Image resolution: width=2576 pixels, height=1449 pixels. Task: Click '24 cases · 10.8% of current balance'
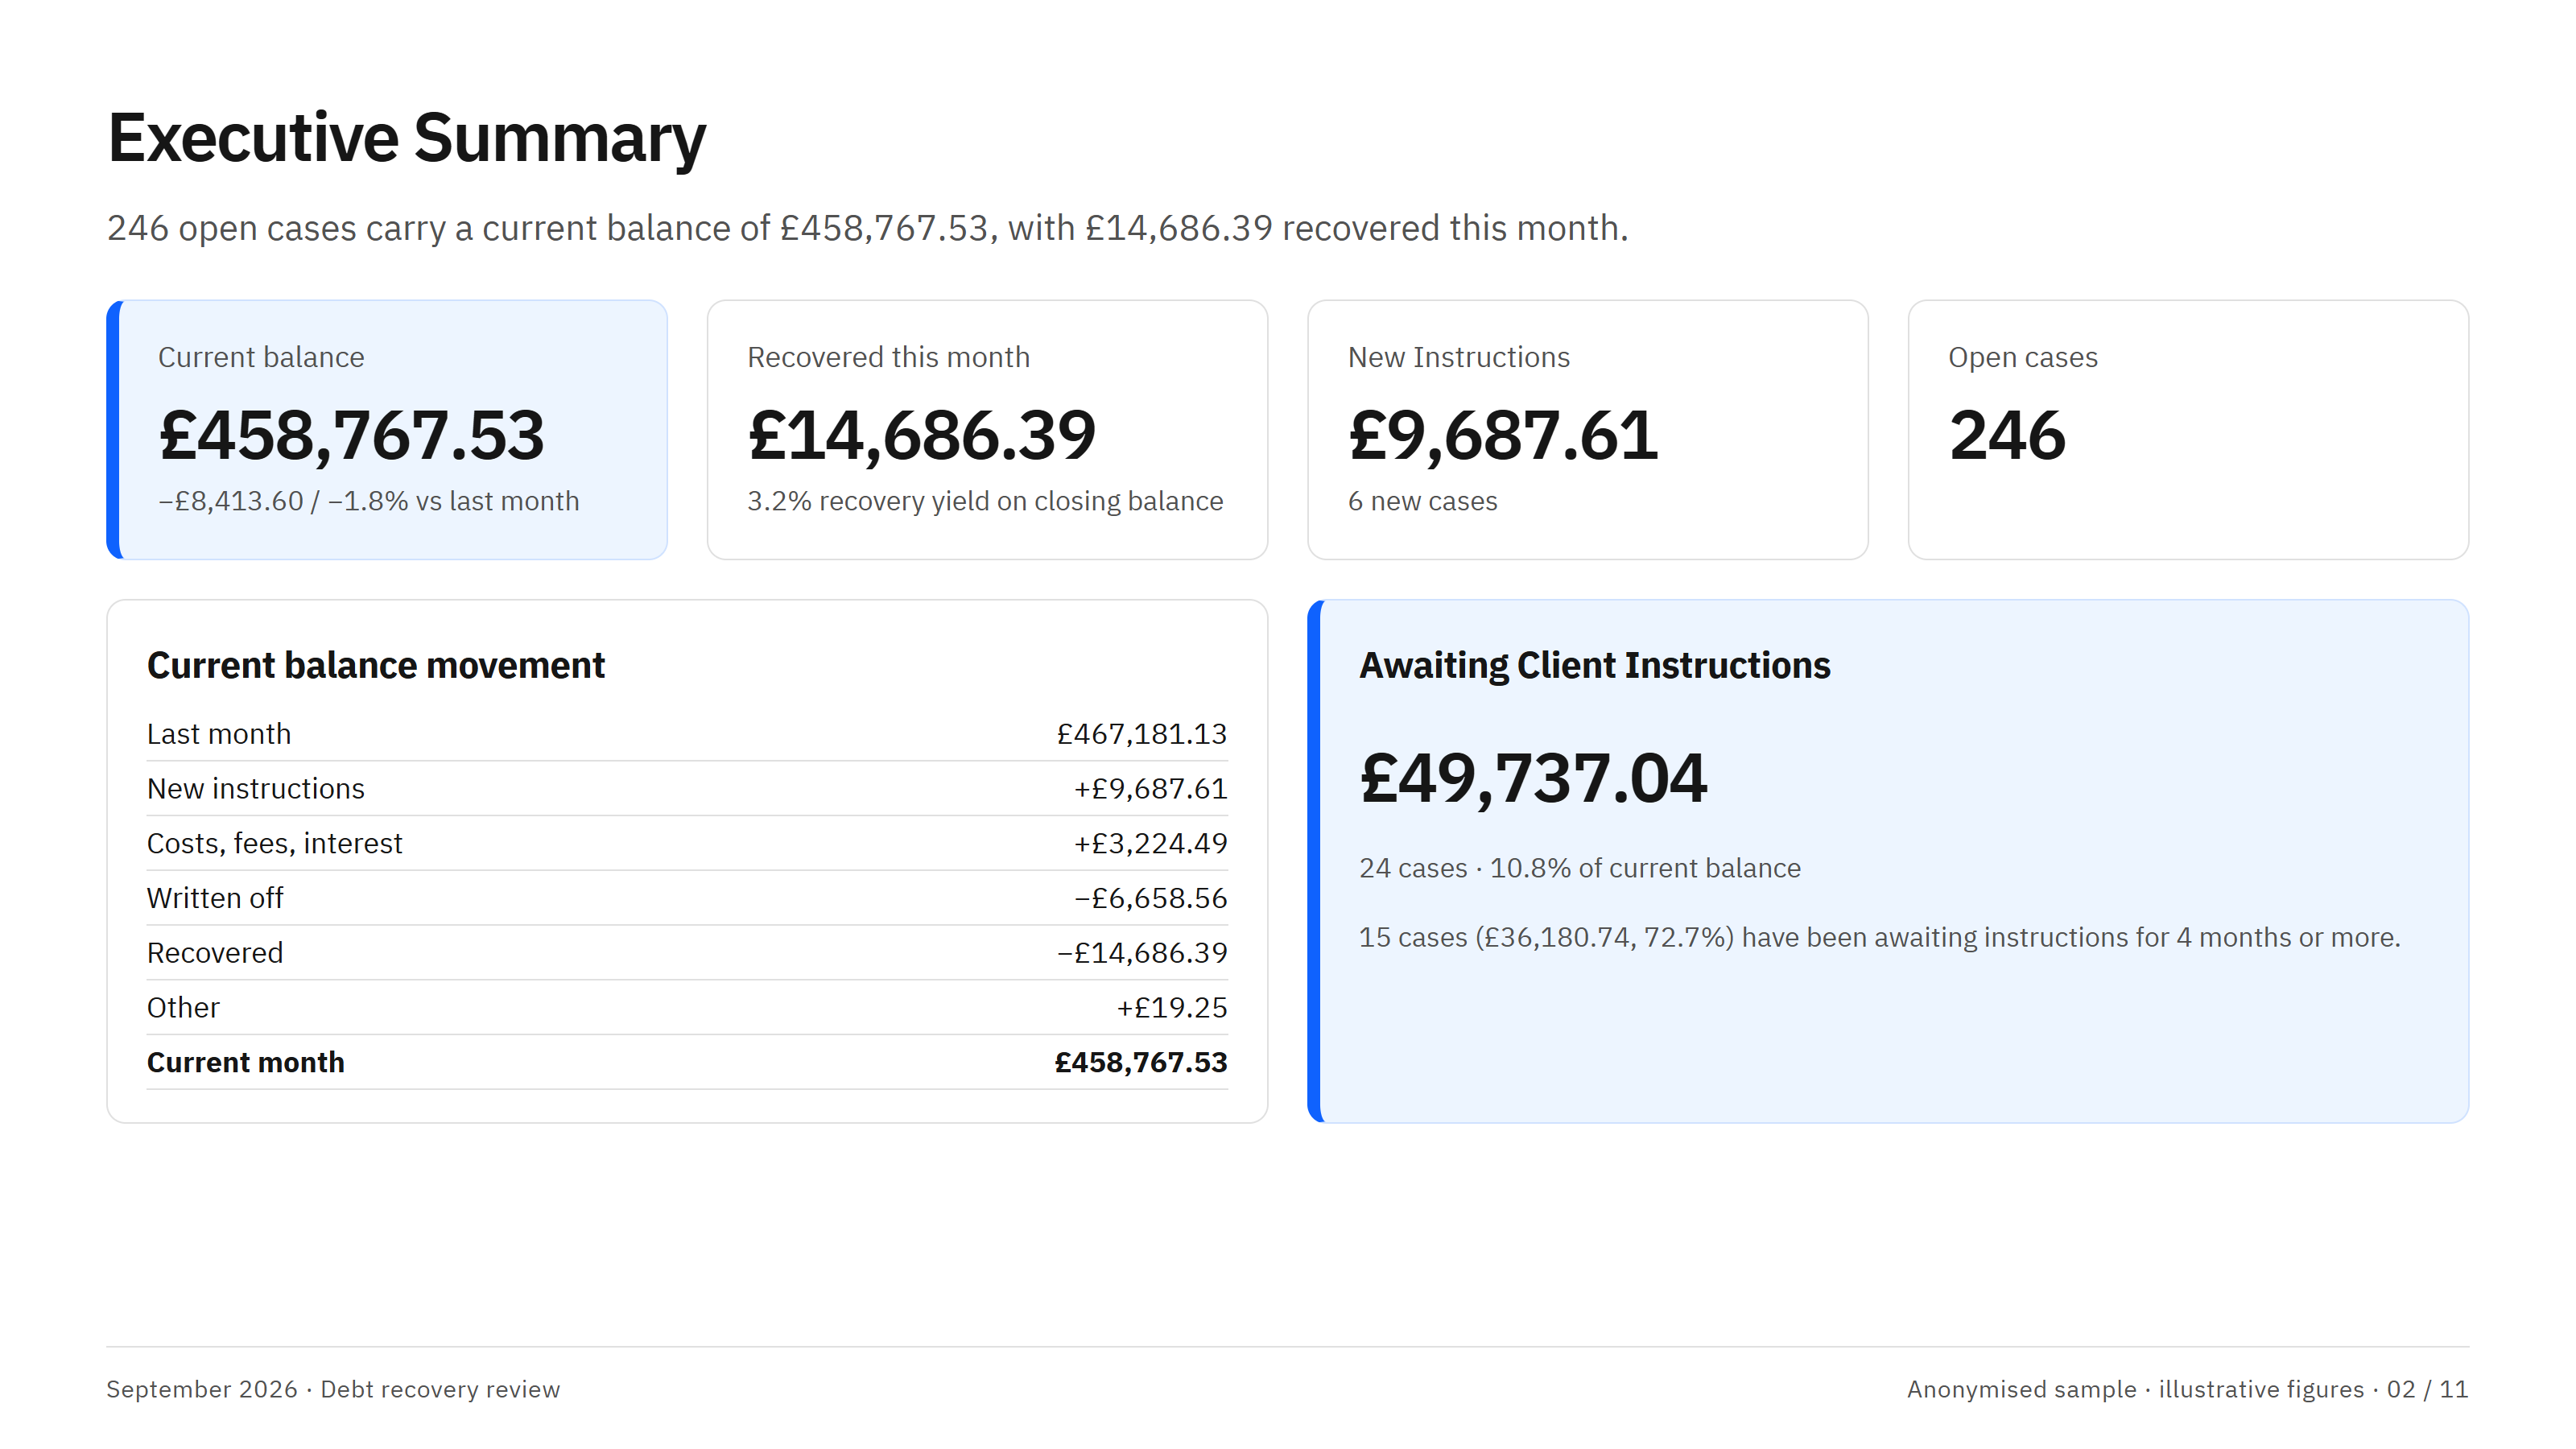click(1579, 867)
